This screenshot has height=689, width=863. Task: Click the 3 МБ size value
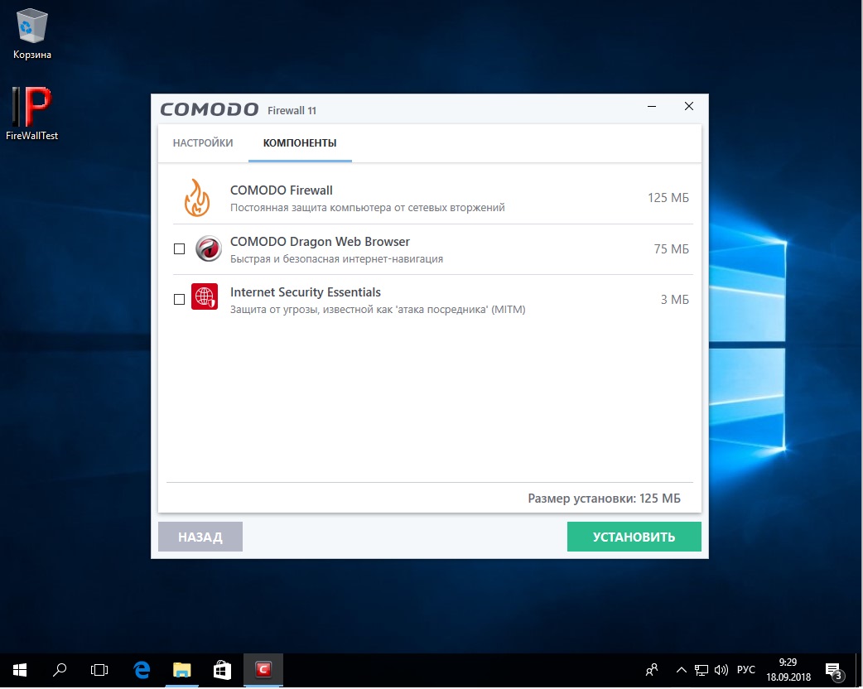[675, 300]
